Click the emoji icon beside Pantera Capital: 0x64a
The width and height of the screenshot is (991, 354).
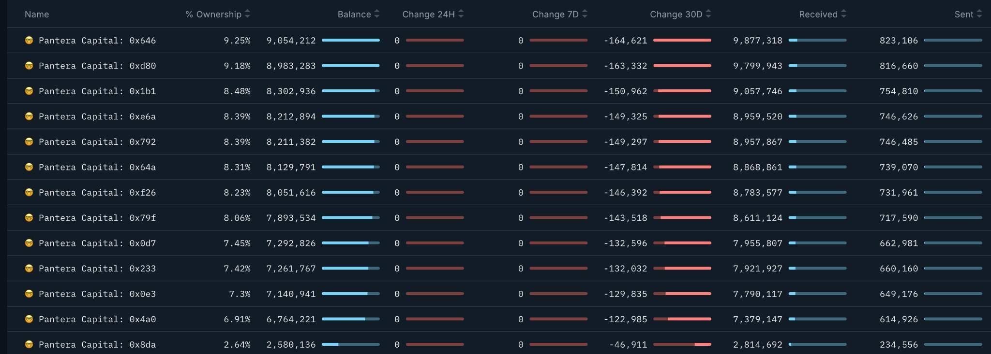(x=29, y=167)
